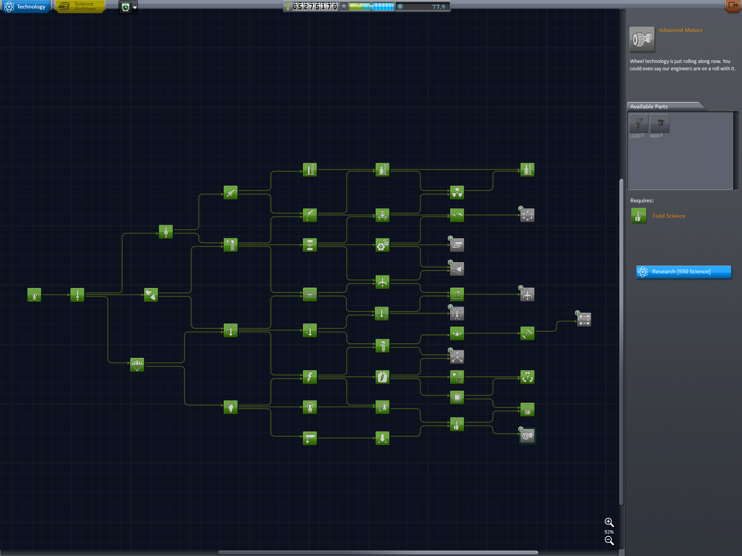Select the Experimental Science flask node

point(528,410)
